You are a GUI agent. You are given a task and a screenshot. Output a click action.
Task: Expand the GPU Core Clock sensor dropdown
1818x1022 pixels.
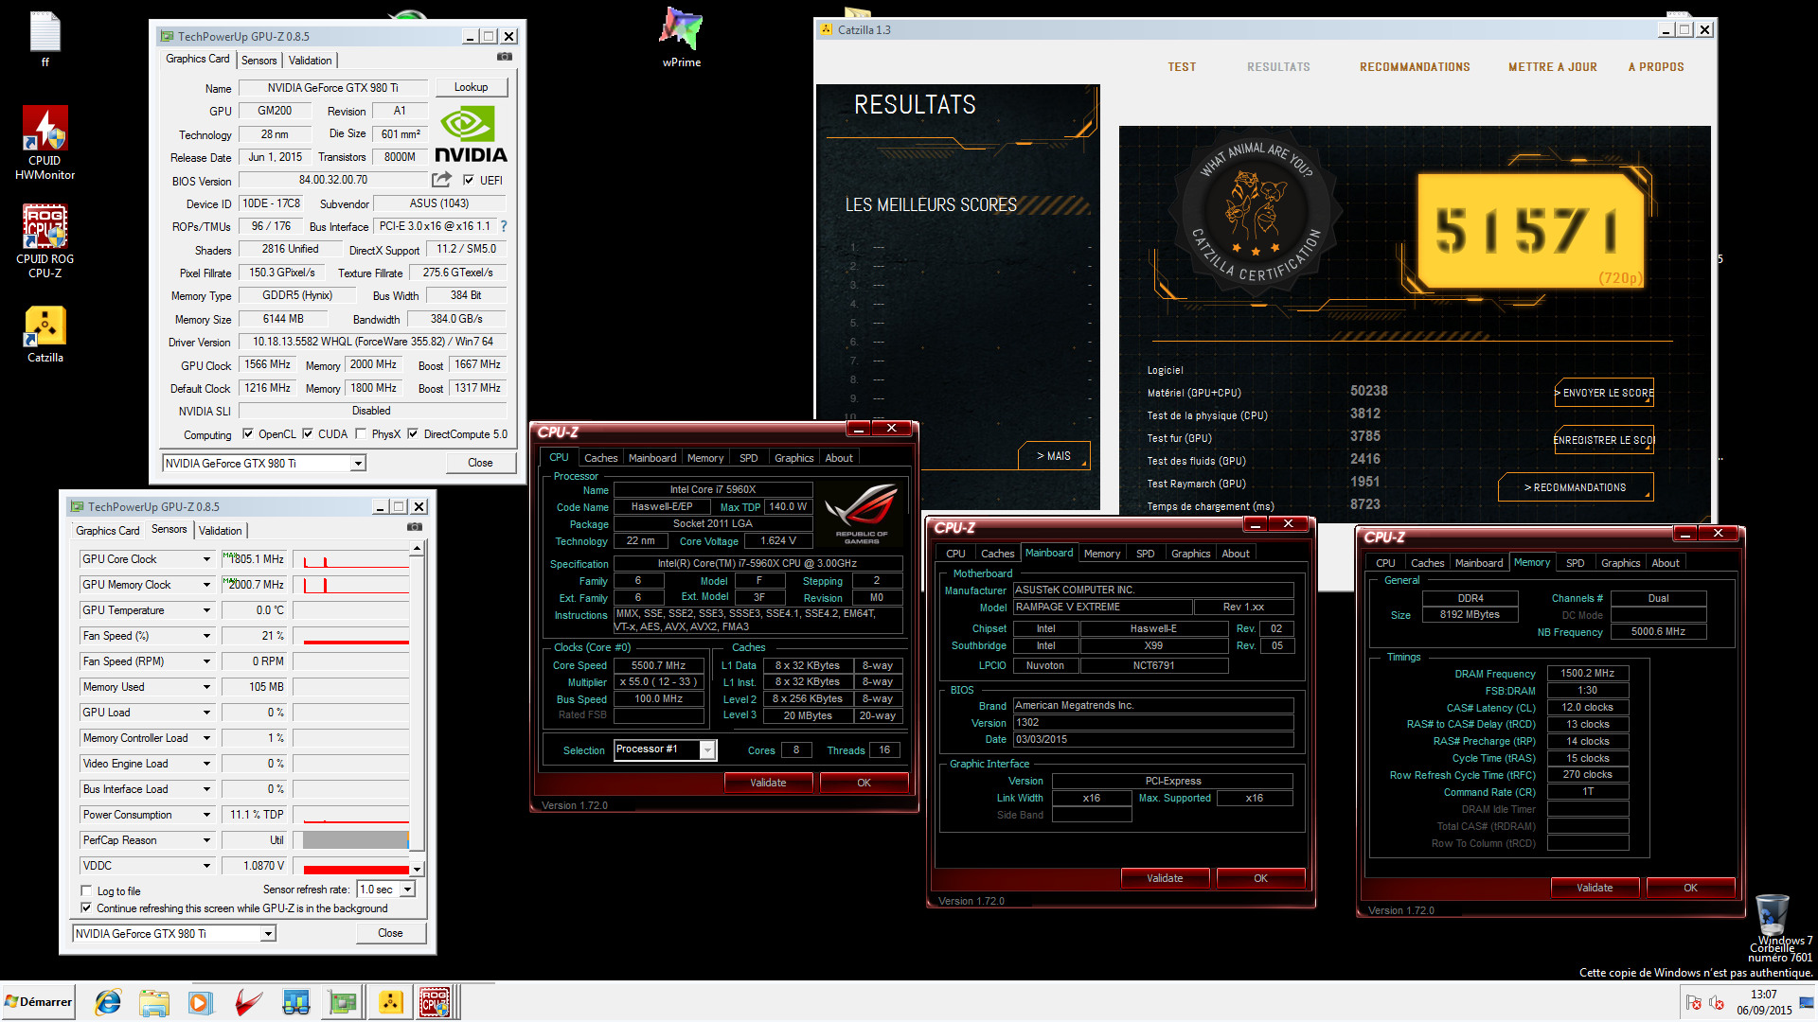(x=206, y=559)
